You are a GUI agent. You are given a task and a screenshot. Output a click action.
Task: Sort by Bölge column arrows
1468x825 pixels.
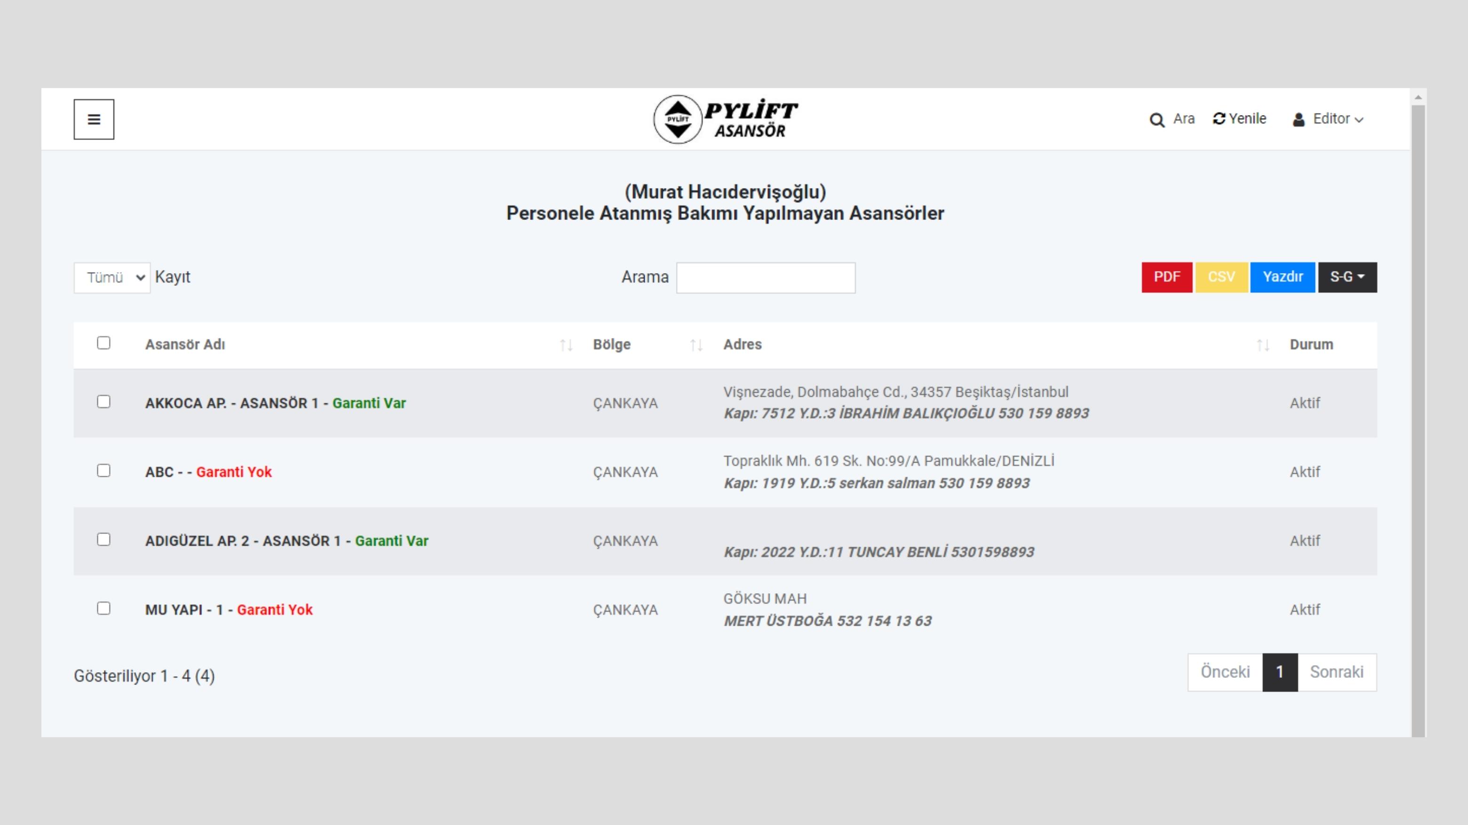pyautogui.click(x=696, y=345)
